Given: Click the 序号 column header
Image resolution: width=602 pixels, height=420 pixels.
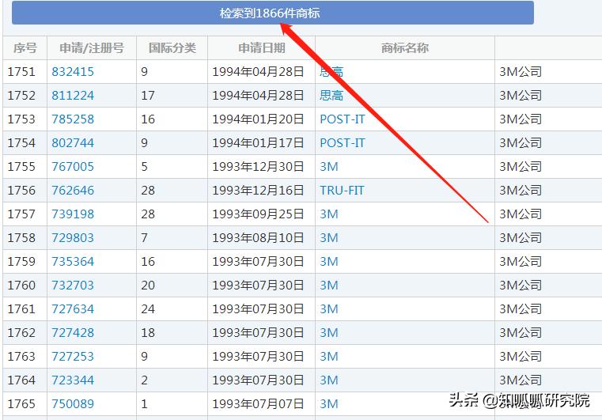Looking at the screenshot, I should pyautogui.click(x=25, y=48).
